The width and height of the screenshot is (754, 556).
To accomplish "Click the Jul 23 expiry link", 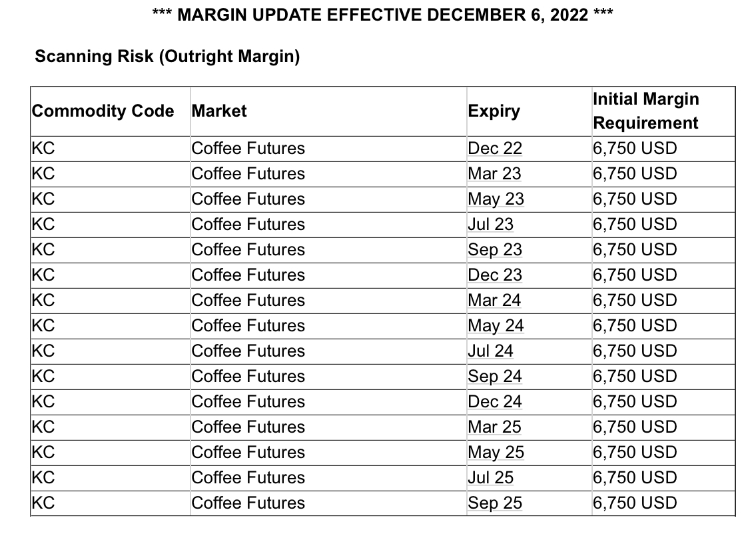I will [490, 224].
